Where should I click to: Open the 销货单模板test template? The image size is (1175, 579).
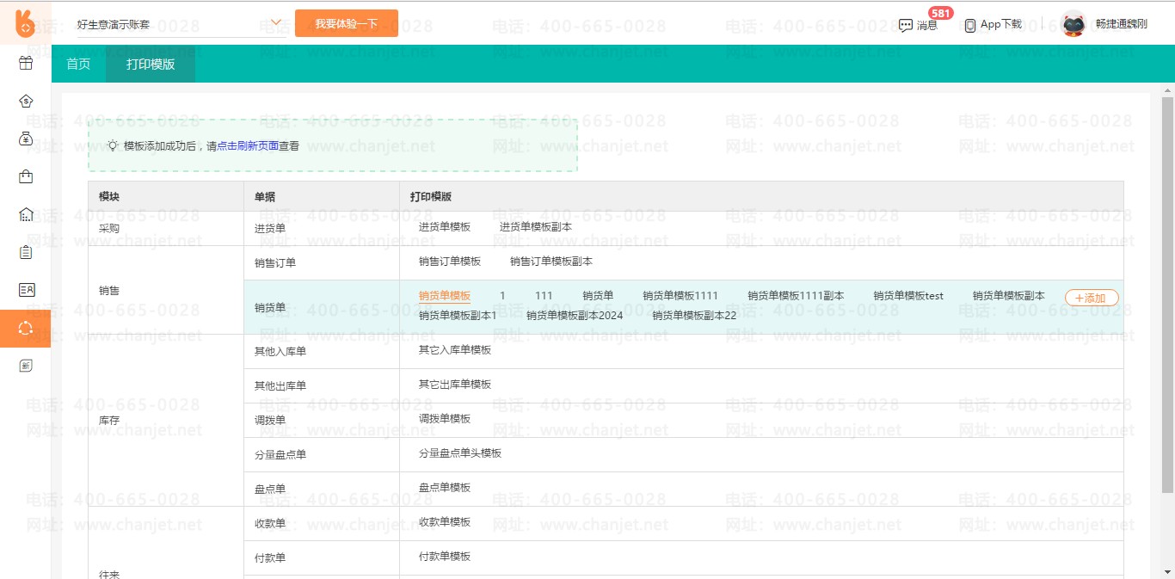coord(908,296)
